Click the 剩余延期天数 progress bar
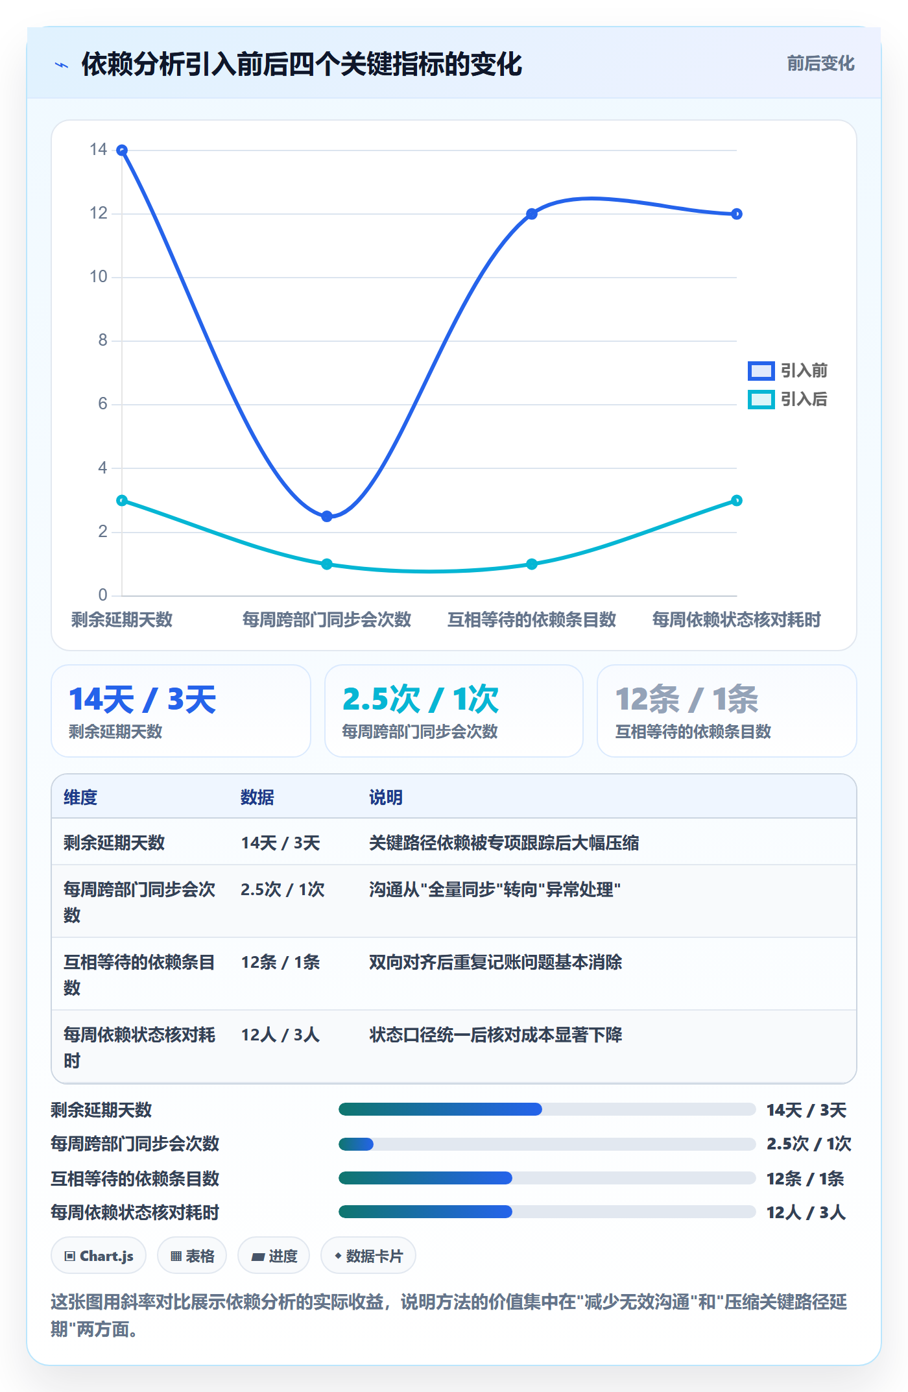 pos(547,1109)
